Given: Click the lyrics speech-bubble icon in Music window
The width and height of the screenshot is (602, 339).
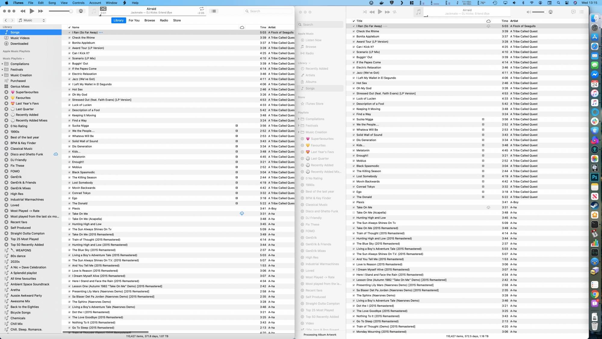Looking at the screenshot, I should pos(573,12).
